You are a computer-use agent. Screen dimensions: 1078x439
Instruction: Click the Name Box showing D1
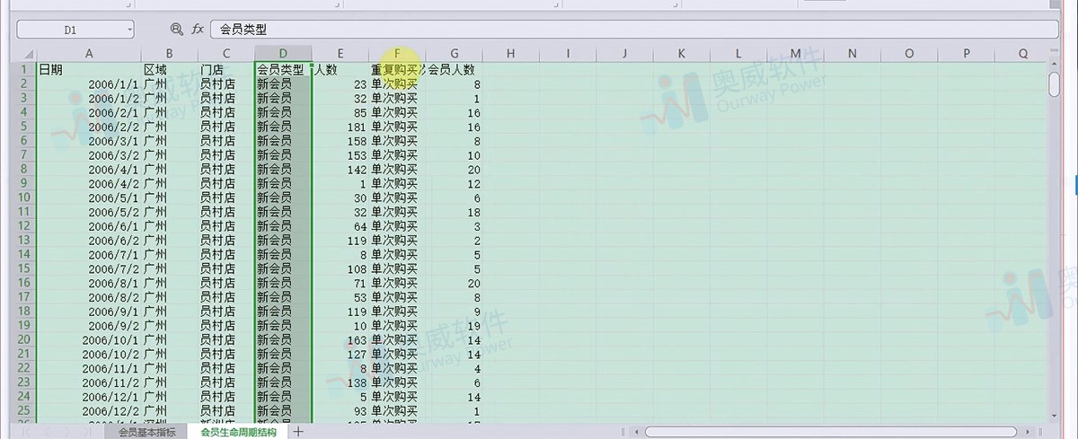click(x=75, y=30)
